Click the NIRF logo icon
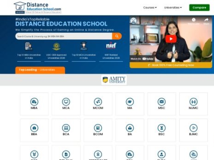214x160 pixels. [111, 45]
